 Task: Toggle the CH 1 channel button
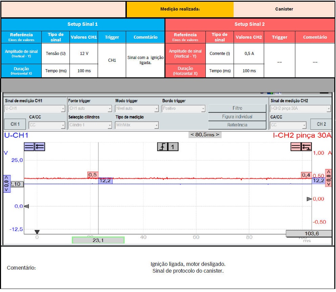pyautogui.click(x=15, y=124)
